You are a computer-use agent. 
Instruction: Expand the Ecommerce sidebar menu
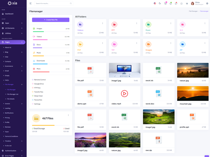tap(13, 66)
